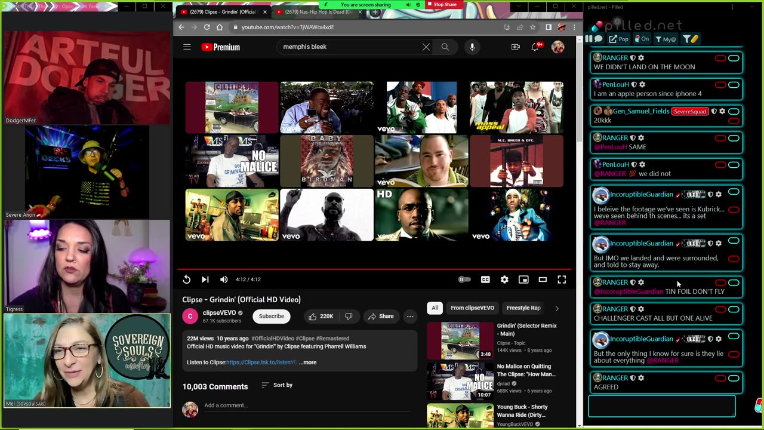
Task: Open the clipseVEVO channel name link
Action: click(219, 312)
